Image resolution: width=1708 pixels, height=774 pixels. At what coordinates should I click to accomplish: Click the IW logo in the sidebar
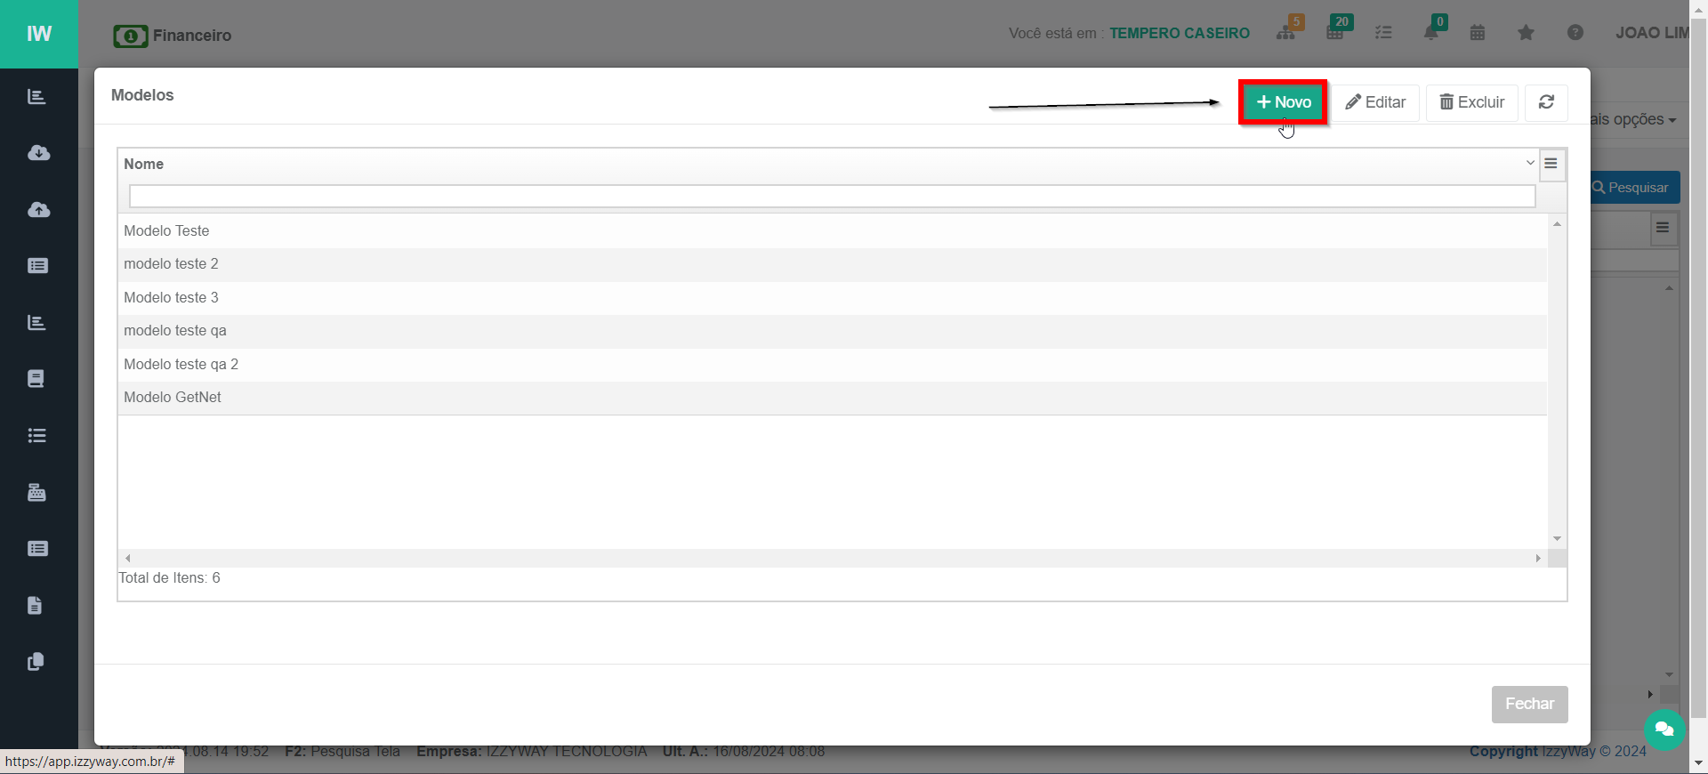pyautogui.click(x=39, y=34)
